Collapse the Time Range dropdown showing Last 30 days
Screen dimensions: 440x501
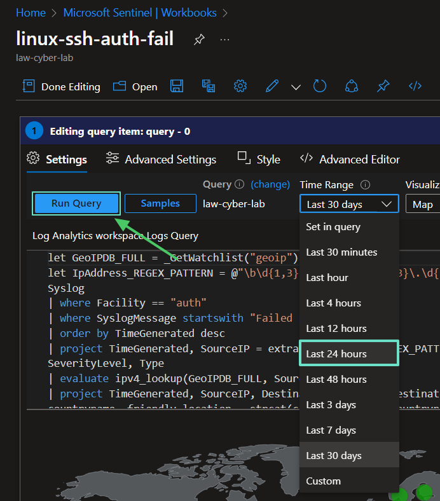[349, 204]
